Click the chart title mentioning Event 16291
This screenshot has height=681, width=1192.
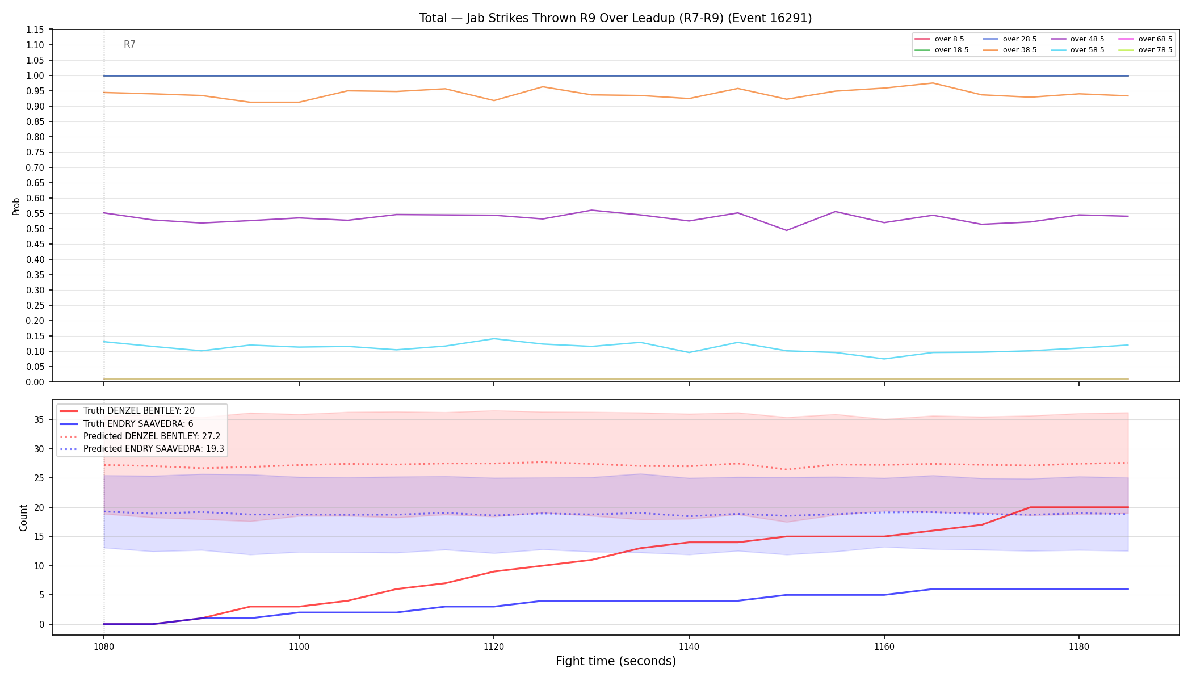615,18
